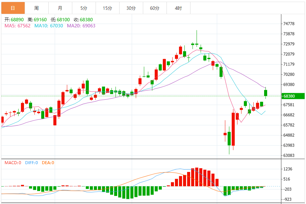This screenshot has width=306, height=204.
Task: Select the MA20: 69063 legend label
Action: pos(81,26)
